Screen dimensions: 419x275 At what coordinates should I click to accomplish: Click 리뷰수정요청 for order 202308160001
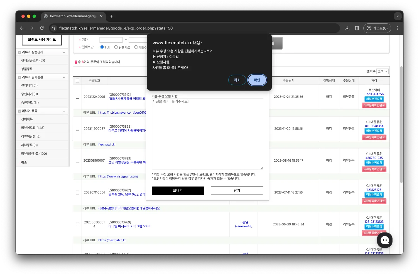coord(374,163)
